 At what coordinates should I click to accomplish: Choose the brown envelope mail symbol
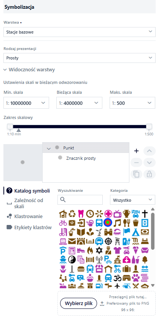click(72, 241)
